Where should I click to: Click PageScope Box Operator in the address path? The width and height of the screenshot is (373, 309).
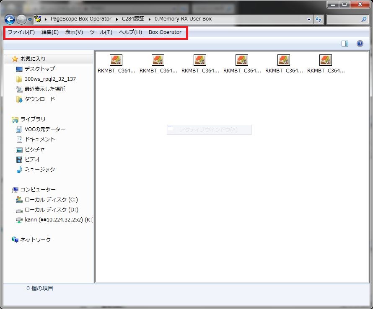tap(81, 19)
